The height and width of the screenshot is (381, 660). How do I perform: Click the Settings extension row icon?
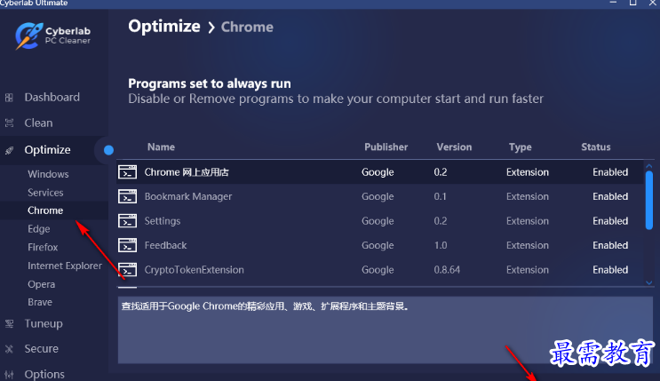pyautogui.click(x=128, y=221)
